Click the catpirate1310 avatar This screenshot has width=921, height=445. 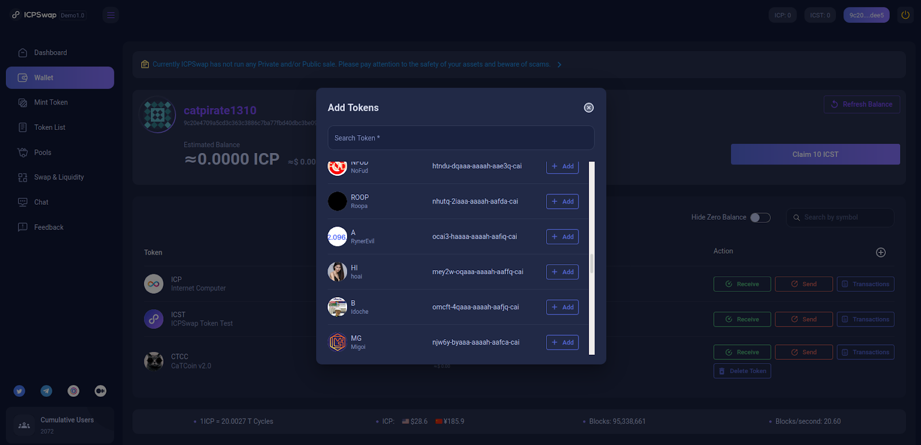click(158, 116)
